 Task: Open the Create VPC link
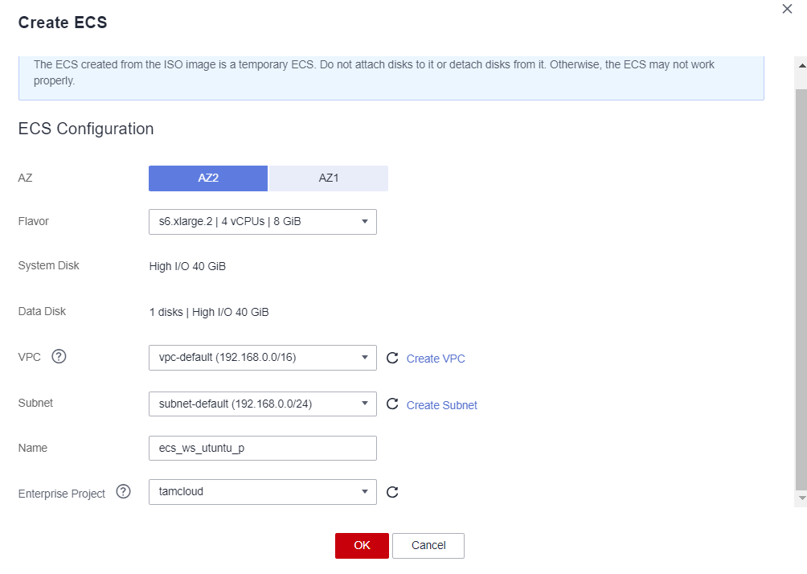(436, 359)
